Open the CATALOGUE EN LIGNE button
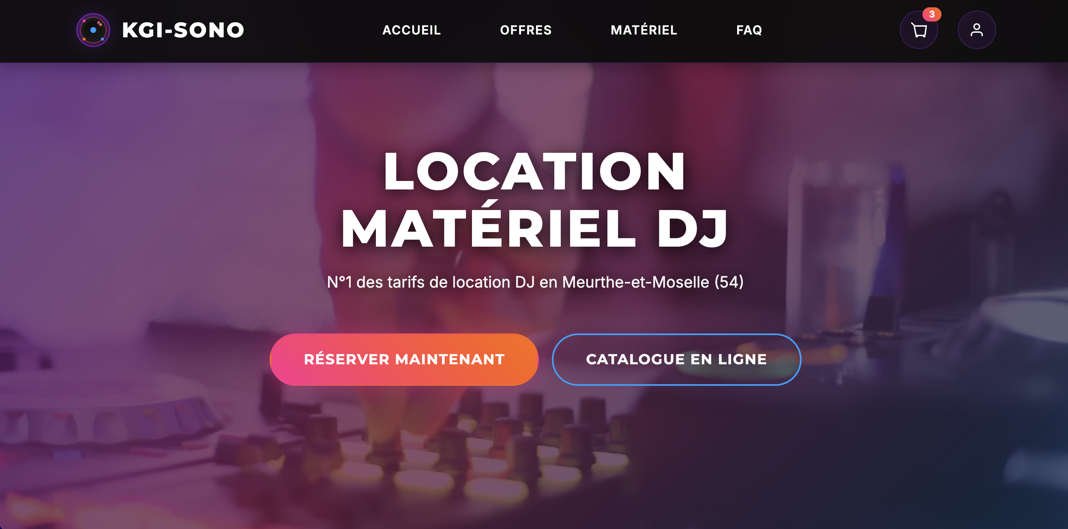This screenshot has height=529, width=1068. point(676,359)
